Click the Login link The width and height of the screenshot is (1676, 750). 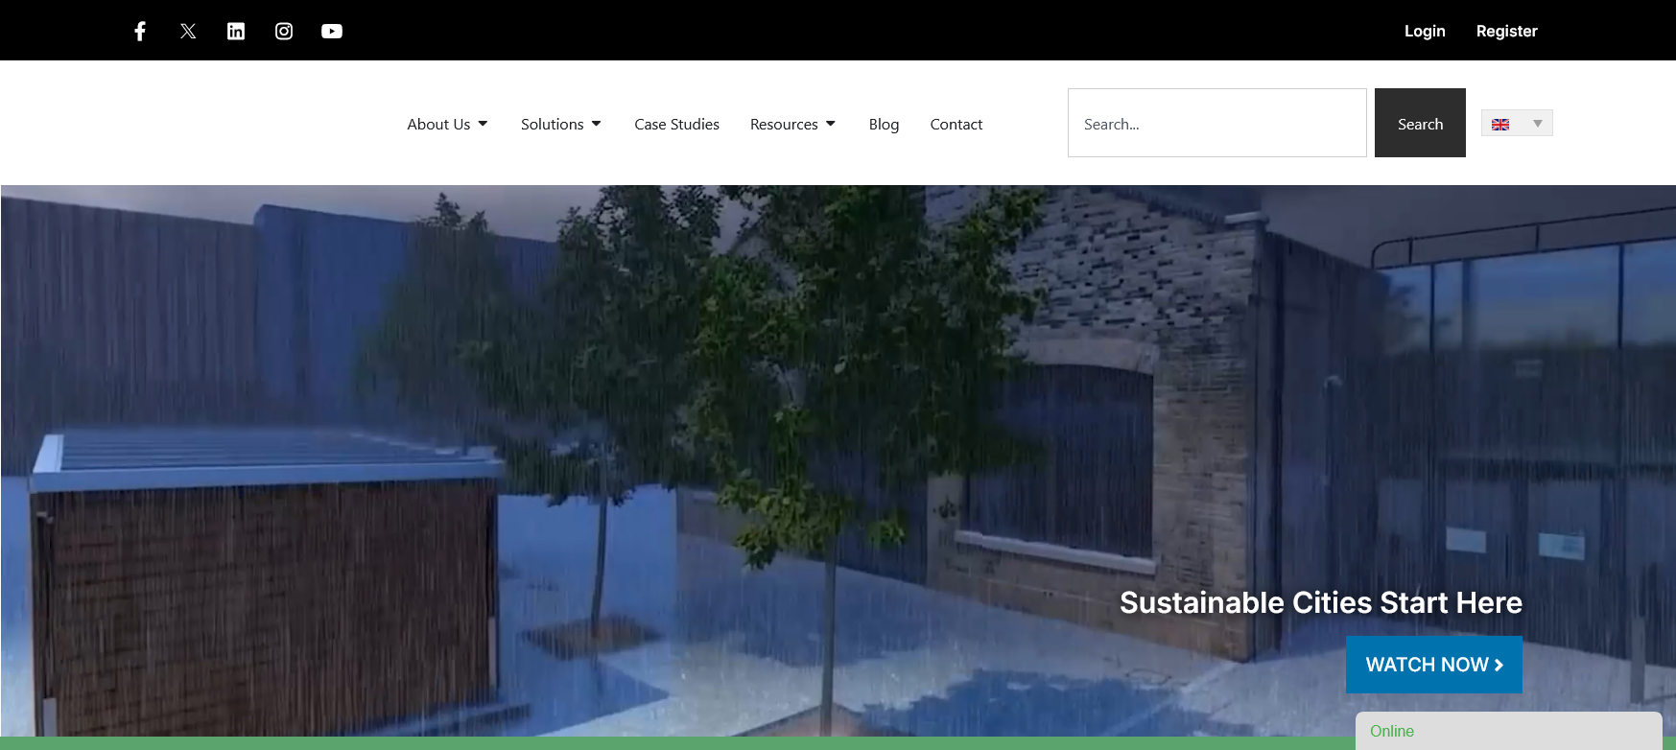tap(1425, 31)
